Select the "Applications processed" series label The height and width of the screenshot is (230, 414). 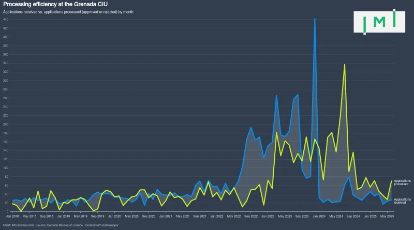pyautogui.click(x=402, y=182)
